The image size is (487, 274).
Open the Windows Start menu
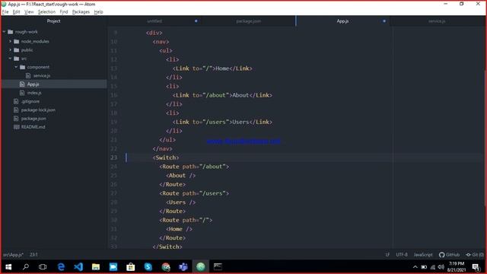[8, 267]
